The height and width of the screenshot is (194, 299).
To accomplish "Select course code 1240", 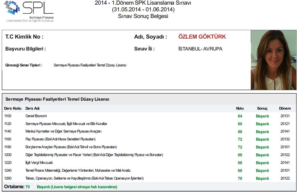I will coord(8,171).
